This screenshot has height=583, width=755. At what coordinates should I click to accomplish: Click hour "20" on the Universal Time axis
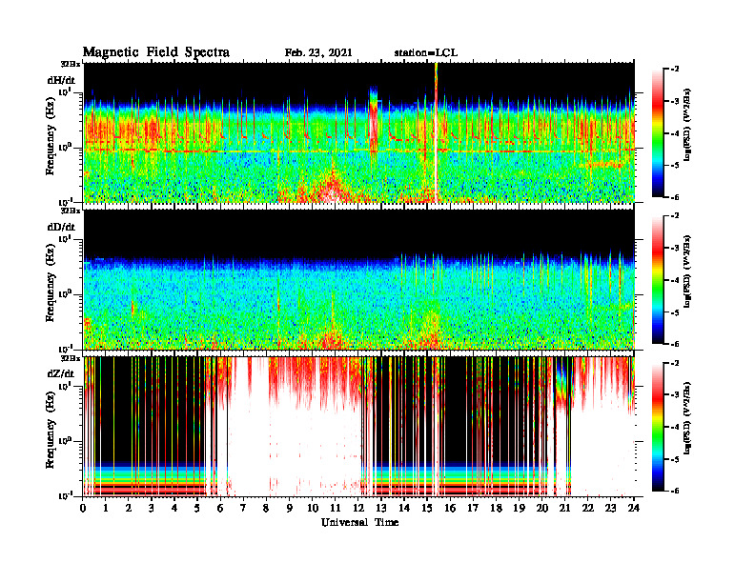pyautogui.click(x=541, y=509)
